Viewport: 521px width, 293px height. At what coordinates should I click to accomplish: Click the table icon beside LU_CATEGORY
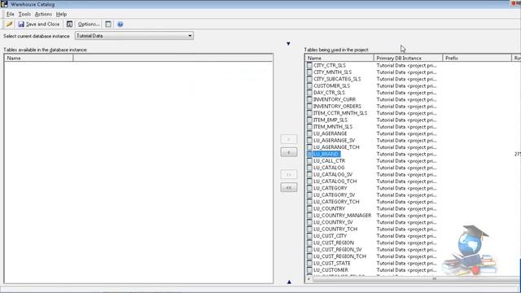click(x=309, y=188)
